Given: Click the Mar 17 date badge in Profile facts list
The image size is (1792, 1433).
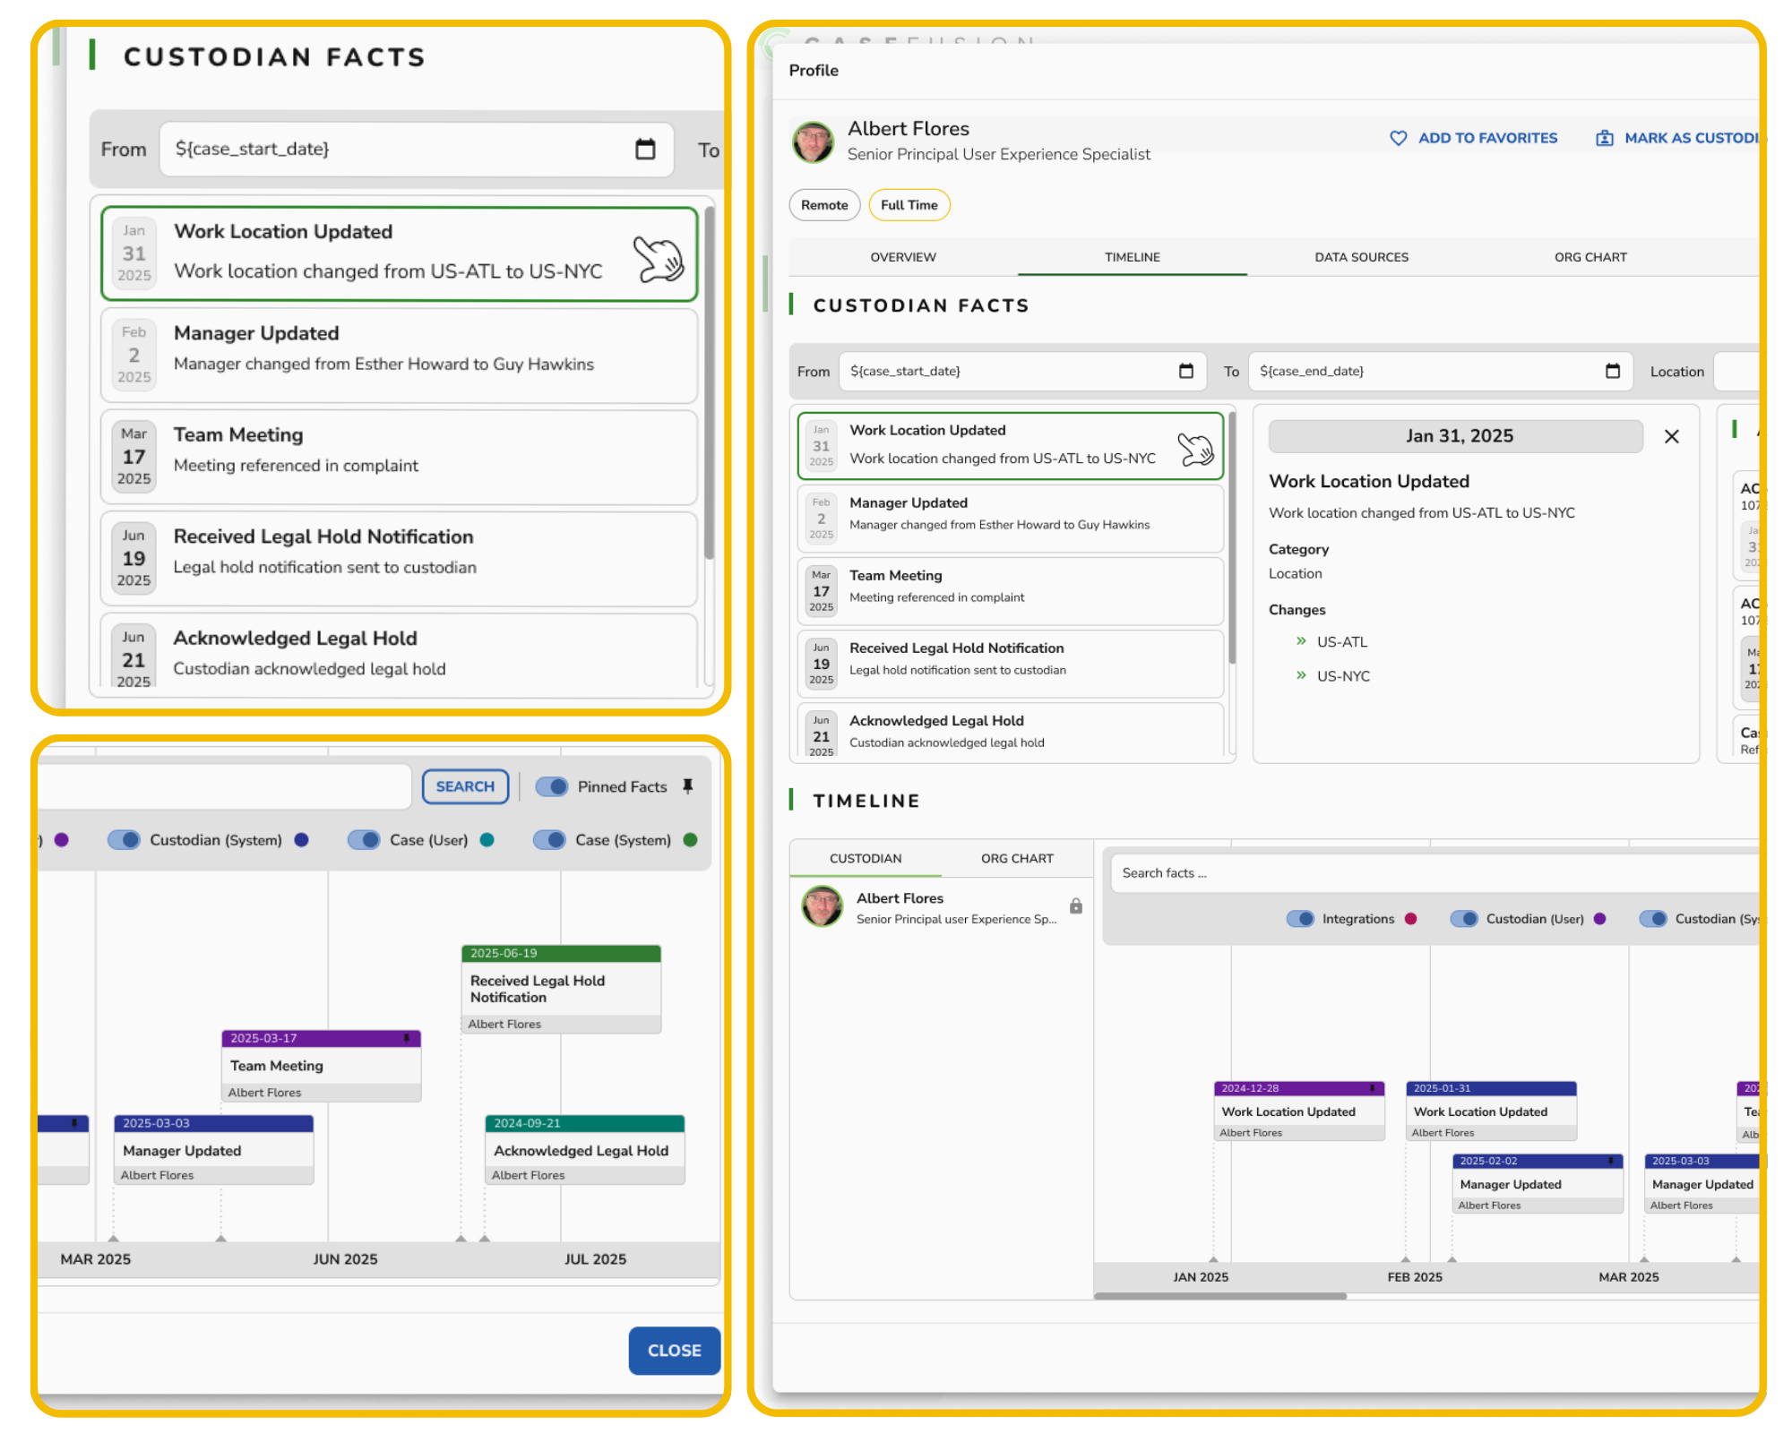Looking at the screenshot, I should coord(822,590).
